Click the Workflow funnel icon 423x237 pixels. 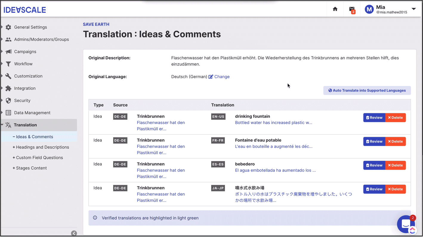(8, 64)
